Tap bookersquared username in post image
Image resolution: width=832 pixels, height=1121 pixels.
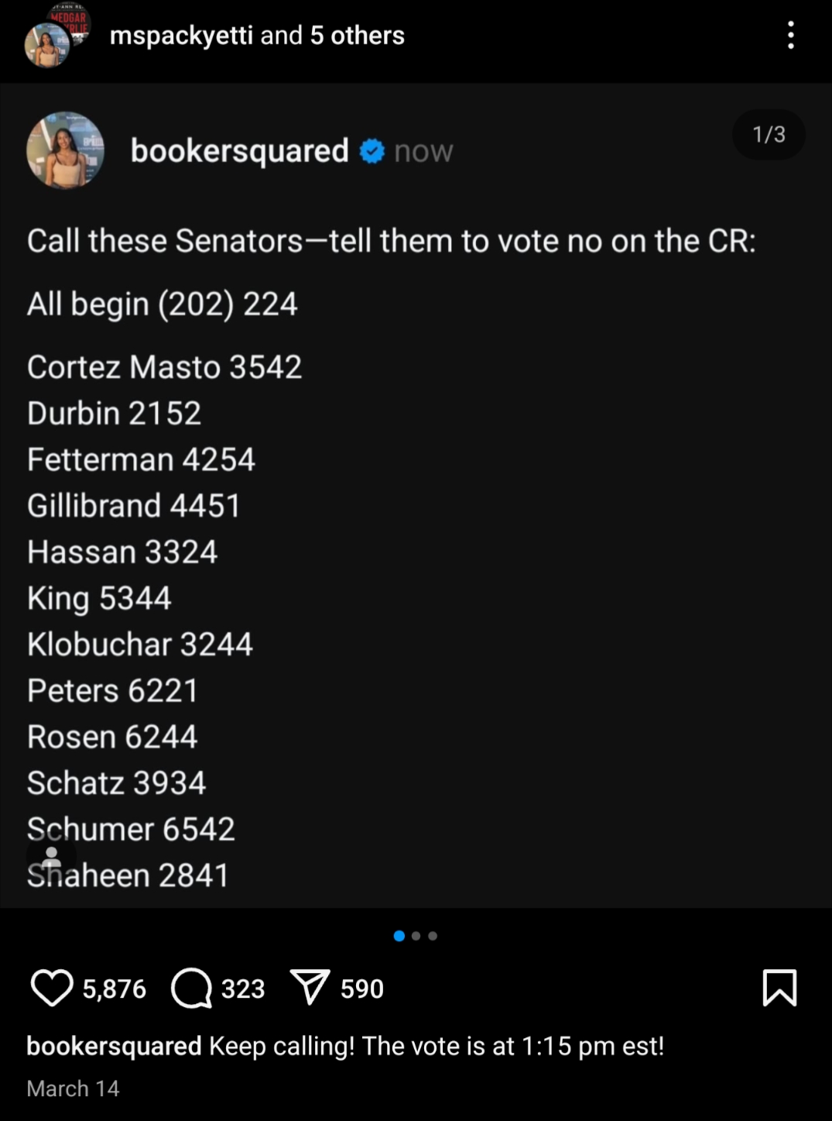pos(239,151)
